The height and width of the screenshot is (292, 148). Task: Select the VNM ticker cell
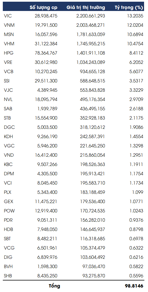[x=9, y=25]
